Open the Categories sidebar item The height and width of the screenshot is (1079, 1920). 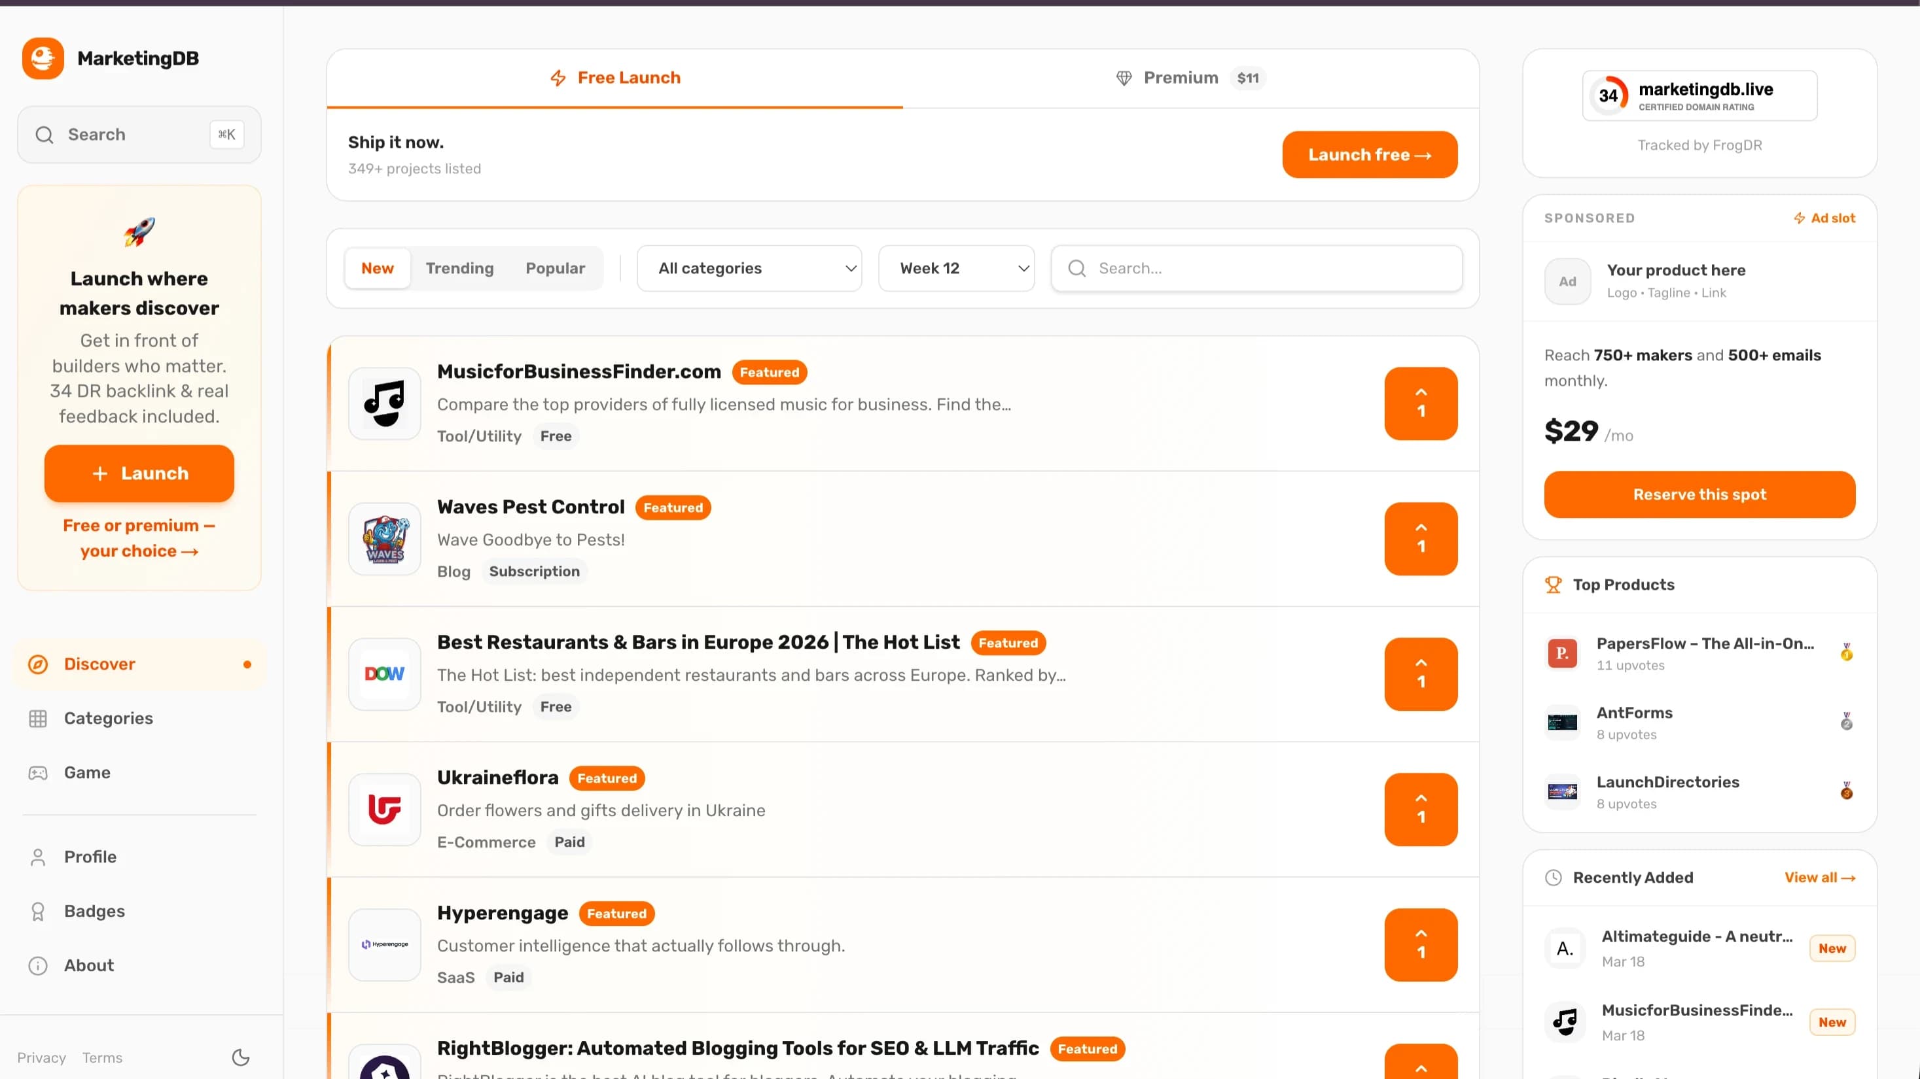coord(108,718)
